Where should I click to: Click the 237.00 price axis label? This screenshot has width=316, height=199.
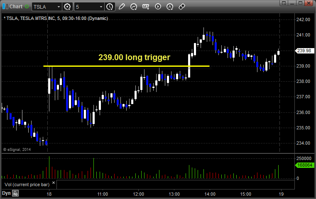[x=303, y=97]
